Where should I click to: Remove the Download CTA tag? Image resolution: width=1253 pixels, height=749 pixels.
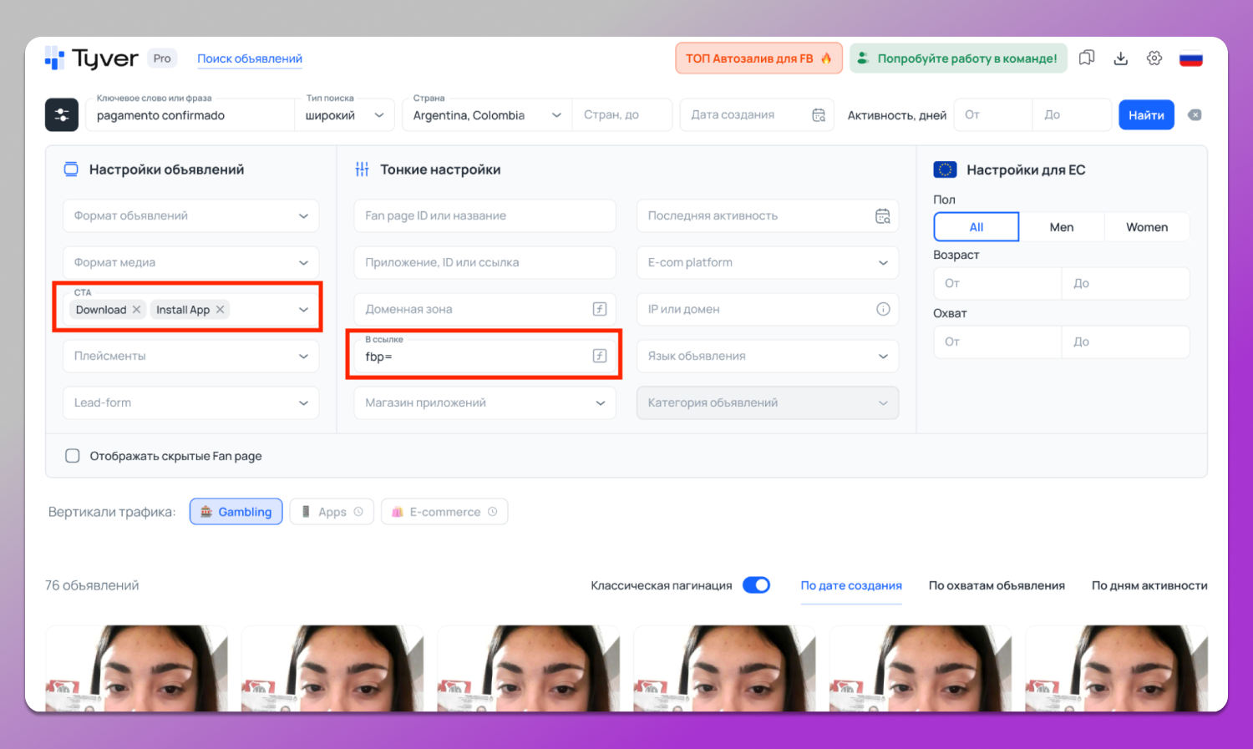pos(136,310)
